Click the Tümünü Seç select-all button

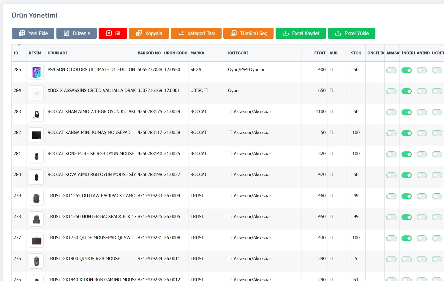[248, 33]
